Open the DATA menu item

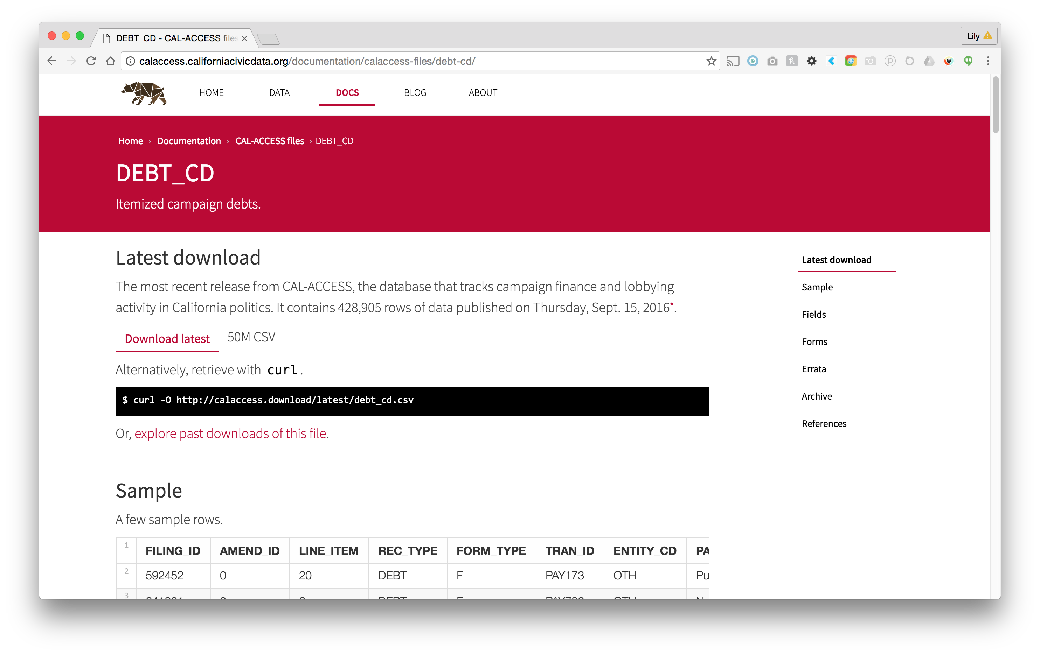tap(279, 93)
